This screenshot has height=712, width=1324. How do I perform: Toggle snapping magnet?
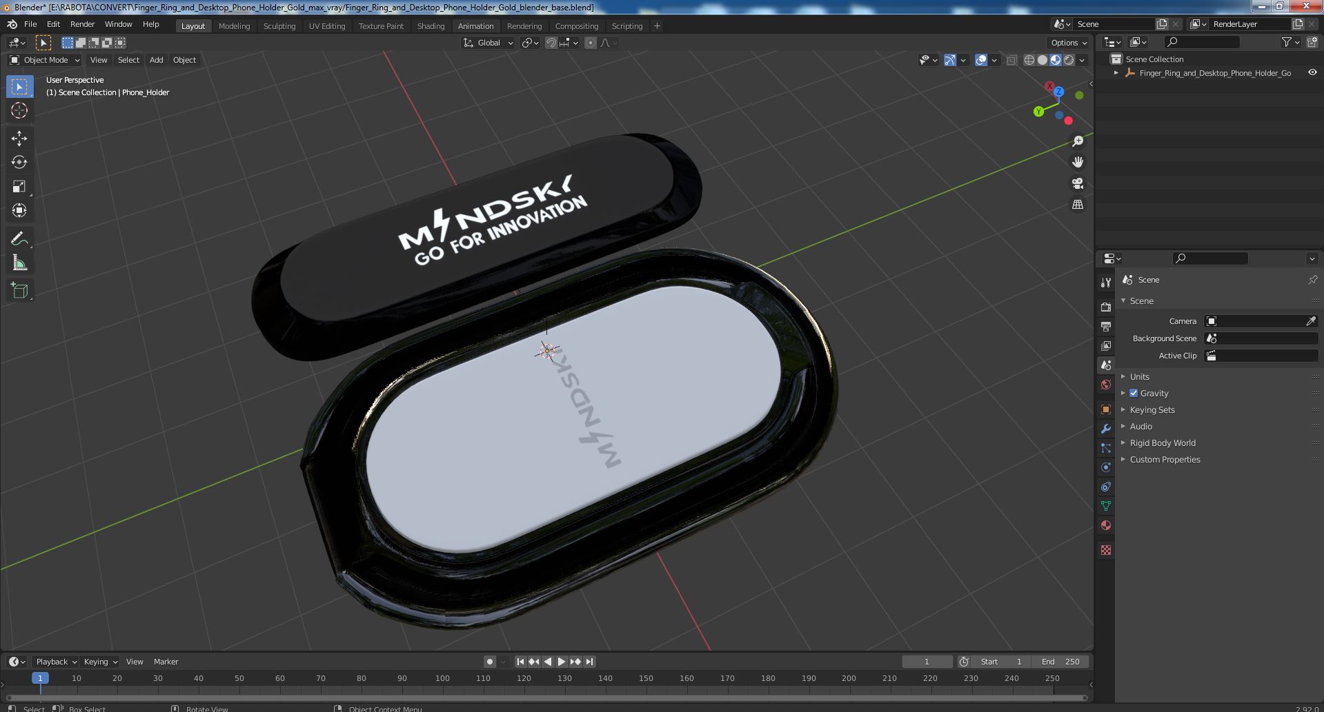coord(551,43)
